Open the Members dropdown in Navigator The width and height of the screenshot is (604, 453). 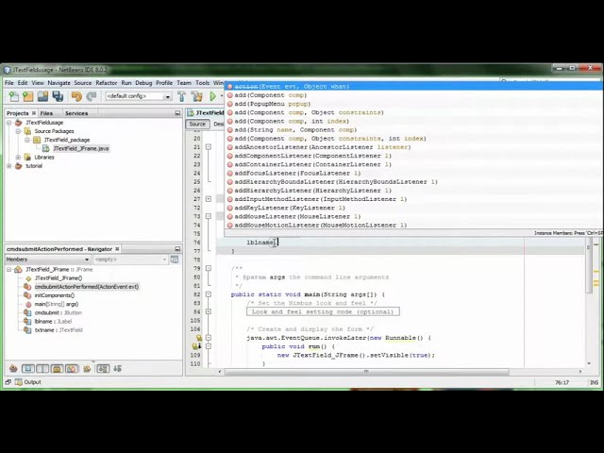click(48, 260)
